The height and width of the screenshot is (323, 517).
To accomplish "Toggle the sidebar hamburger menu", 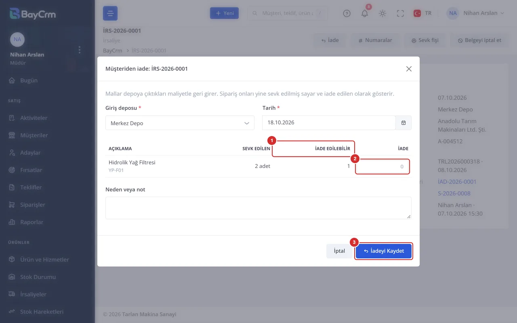I will (x=110, y=13).
